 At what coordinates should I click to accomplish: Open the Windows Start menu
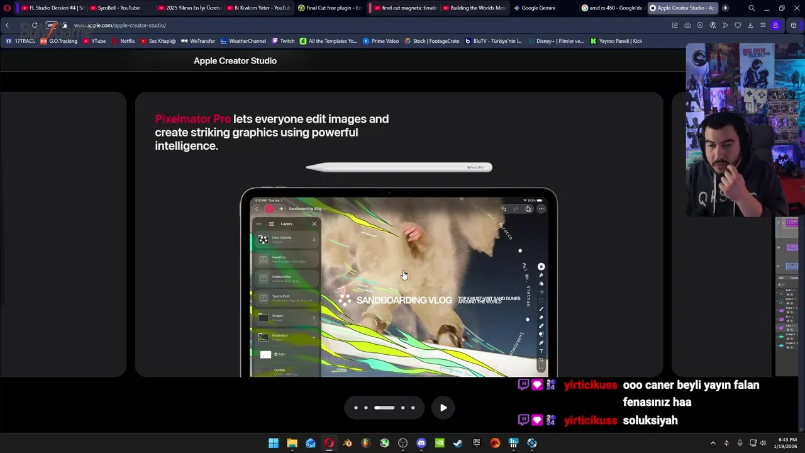tap(274, 443)
